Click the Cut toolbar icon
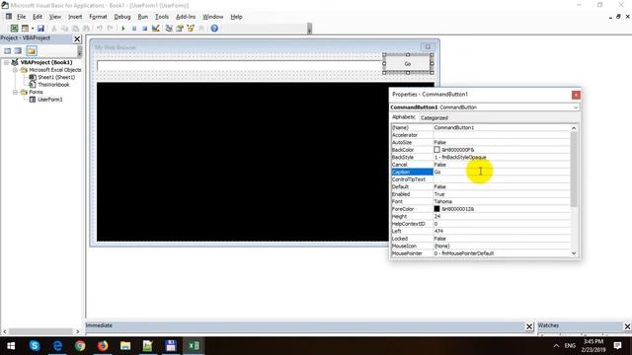Image resolution: width=632 pixels, height=355 pixels. 54,29
